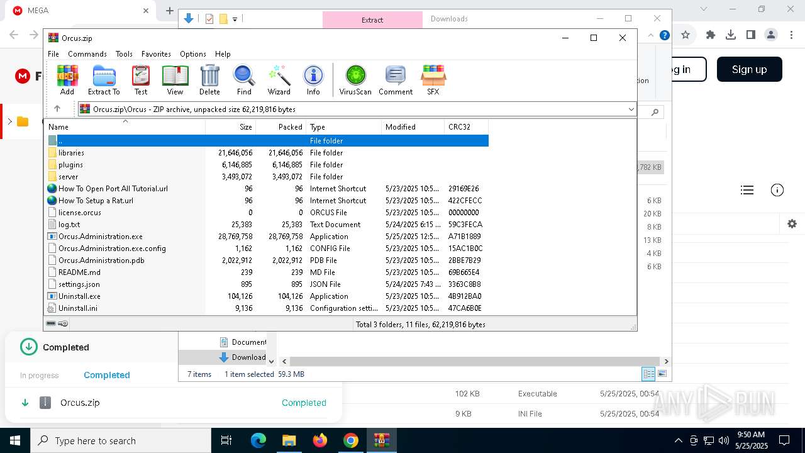Screen dimensions: 805x453
Task: Open Windows Start menu
Action: (15, 440)
